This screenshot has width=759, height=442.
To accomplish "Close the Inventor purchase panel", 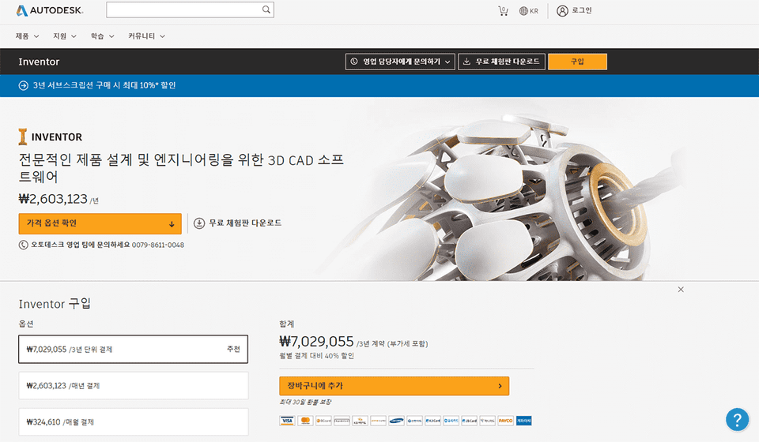I will (x=681, y=290).
